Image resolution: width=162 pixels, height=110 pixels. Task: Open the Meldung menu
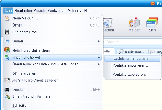[x=75, y=11]
